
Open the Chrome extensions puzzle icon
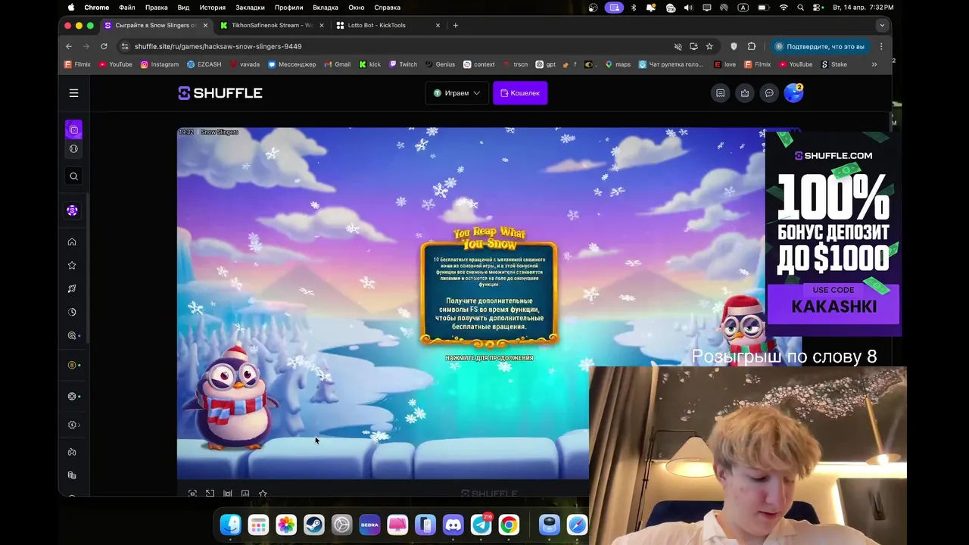pyautogui.click(x=752, y=46)
